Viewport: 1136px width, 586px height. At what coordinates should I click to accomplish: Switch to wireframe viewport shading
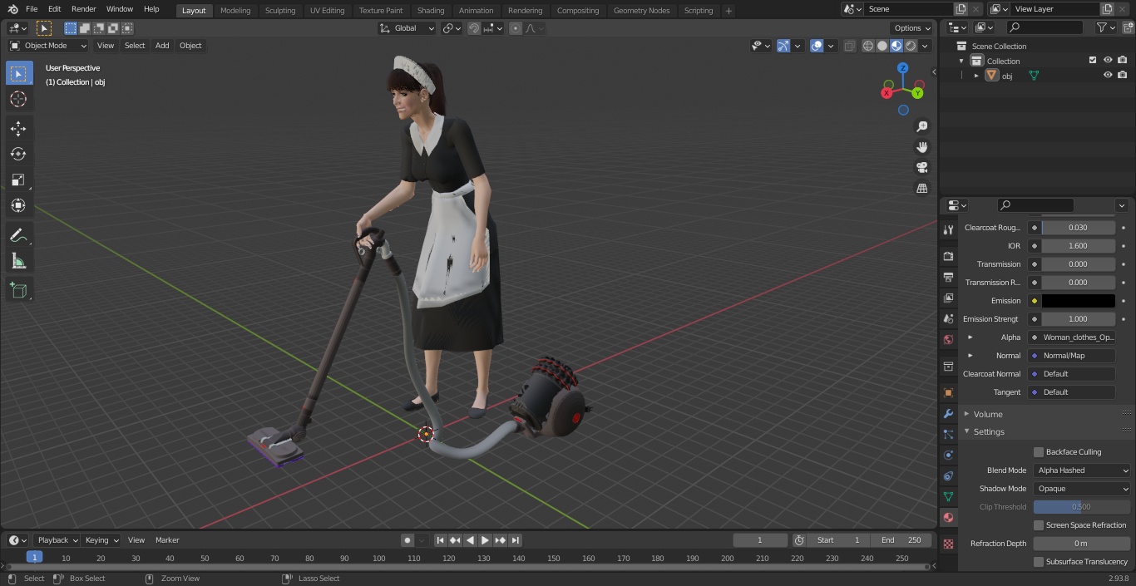click(x=867, y=46)
